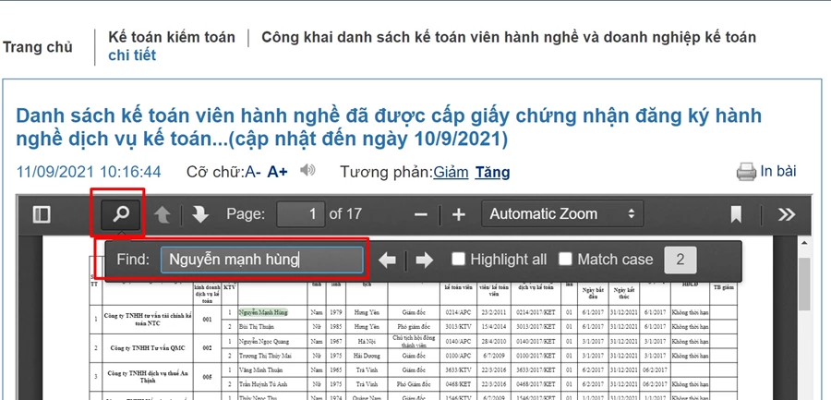The width and height of the screenshot is (831, 400).
Task: Click the 0140/APC certificate number cell
Action: (457, 342)
